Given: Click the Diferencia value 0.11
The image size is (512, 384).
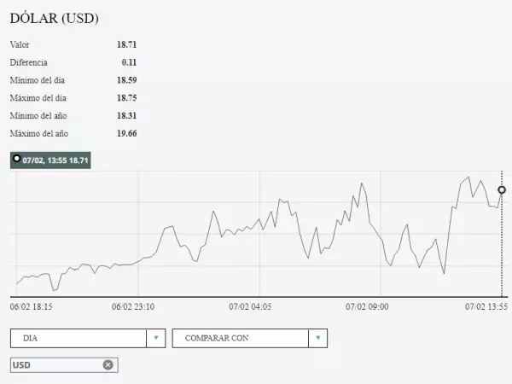Looking at the screenshot, I should (x=129, y=62).
